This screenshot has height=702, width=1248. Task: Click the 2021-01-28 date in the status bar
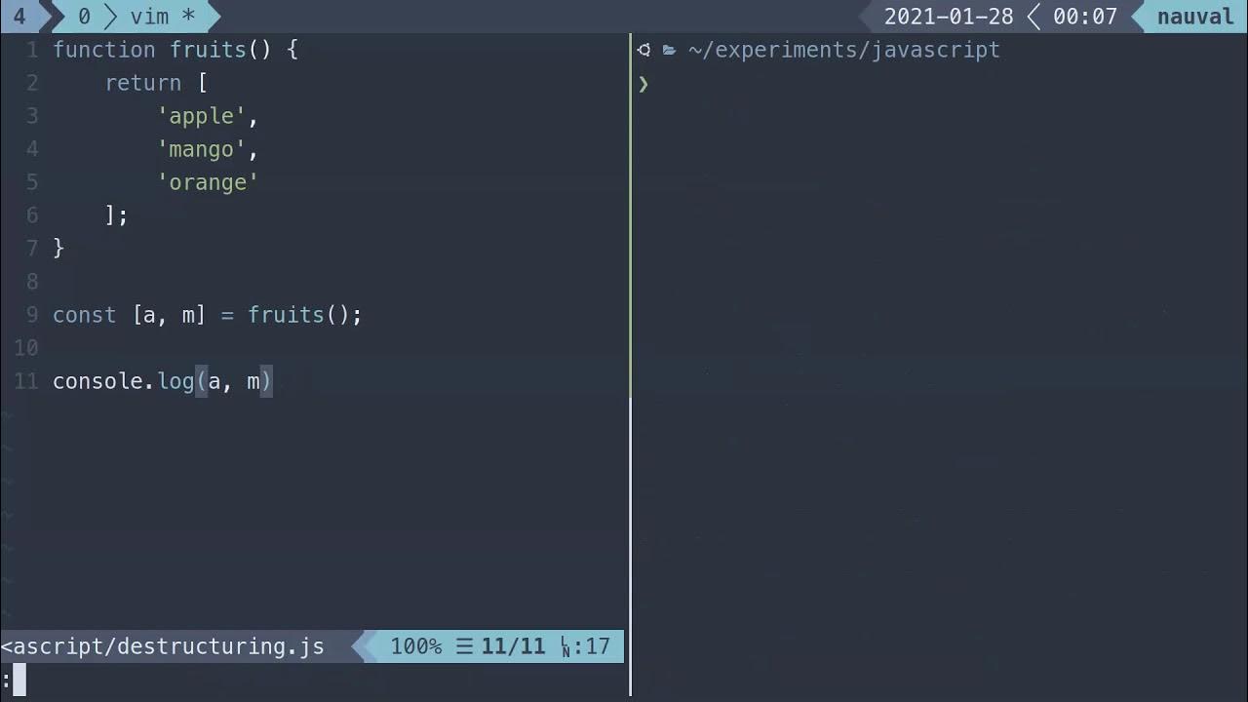pos(948,17)
